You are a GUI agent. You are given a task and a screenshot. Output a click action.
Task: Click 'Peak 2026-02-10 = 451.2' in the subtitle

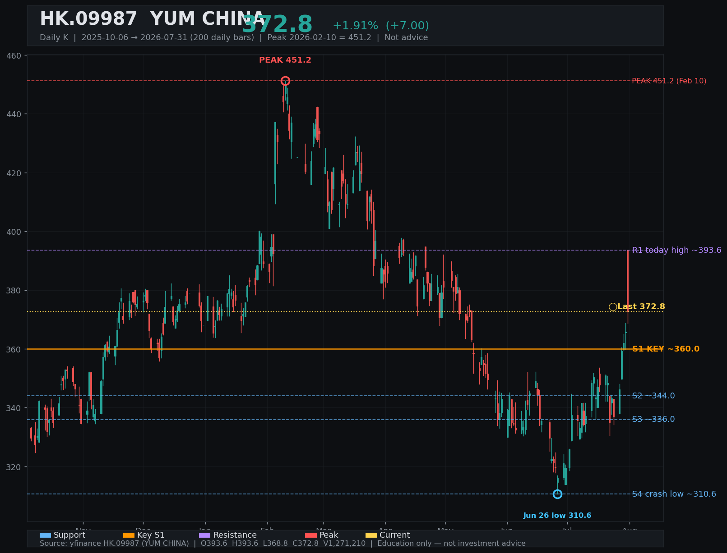(319, 37)
